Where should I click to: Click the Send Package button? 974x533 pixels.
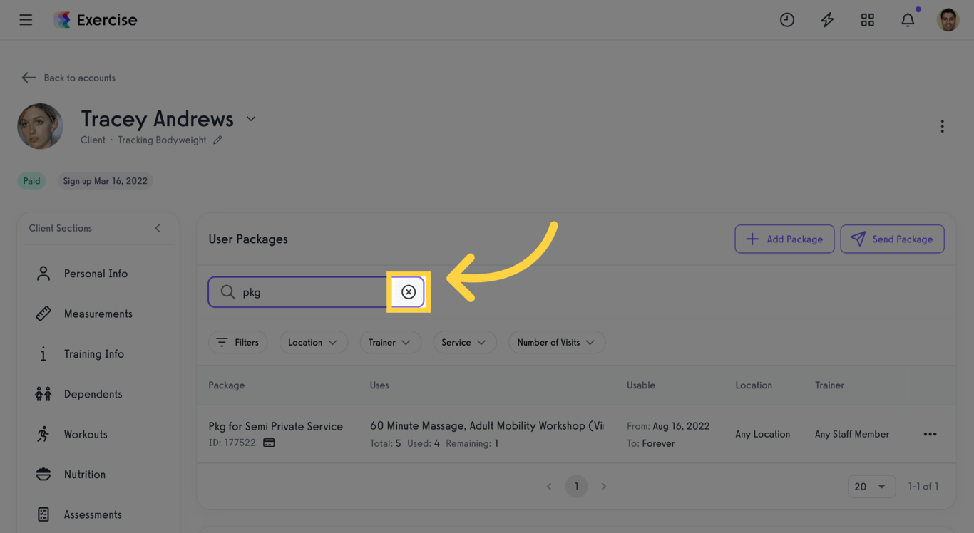tap(892, 239)
